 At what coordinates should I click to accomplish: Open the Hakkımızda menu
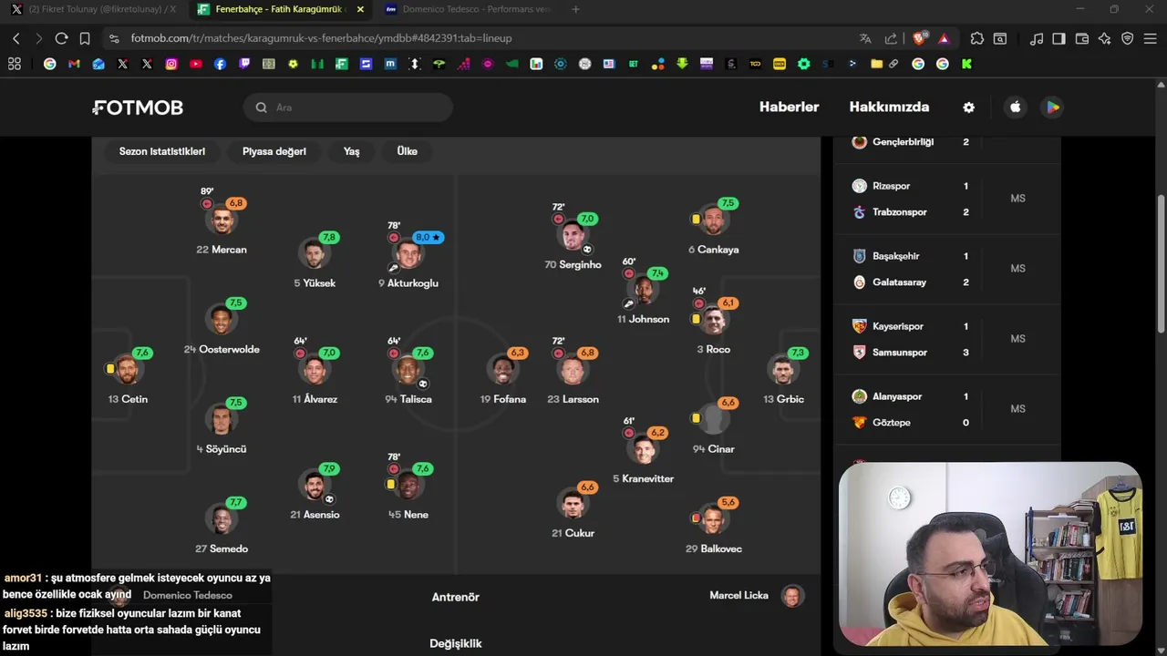[x=889, y=107]
